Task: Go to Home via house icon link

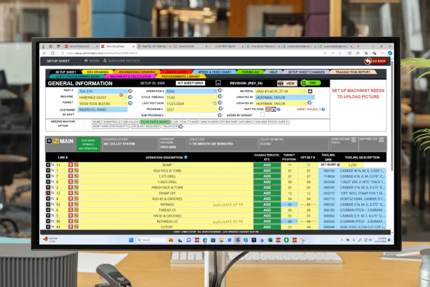Action: pyautogui.click(x=92, y=61)
